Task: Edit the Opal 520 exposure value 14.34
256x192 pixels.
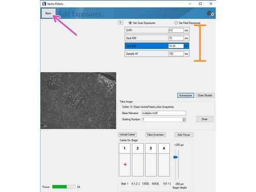Action: (176, 46)
